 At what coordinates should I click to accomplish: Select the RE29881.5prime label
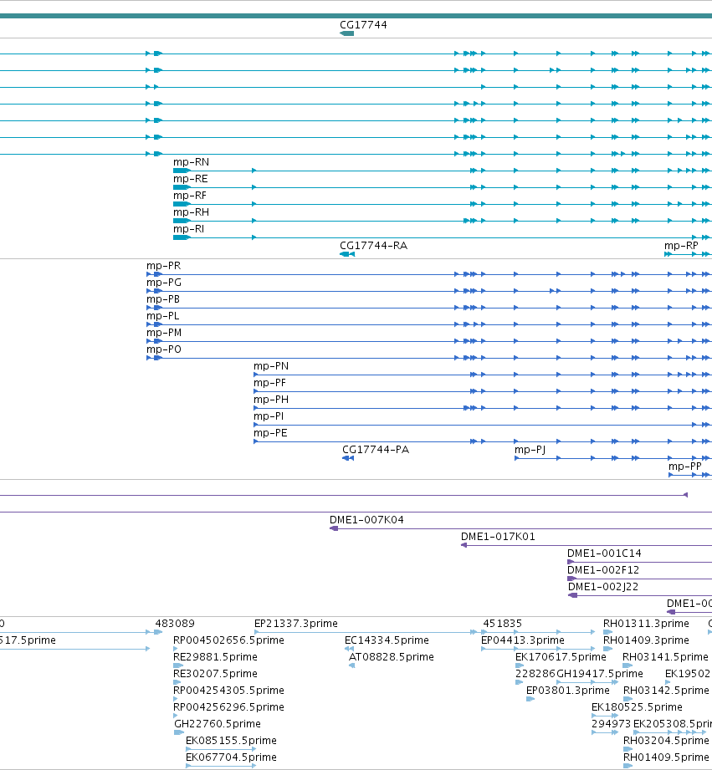pos(215,656)
